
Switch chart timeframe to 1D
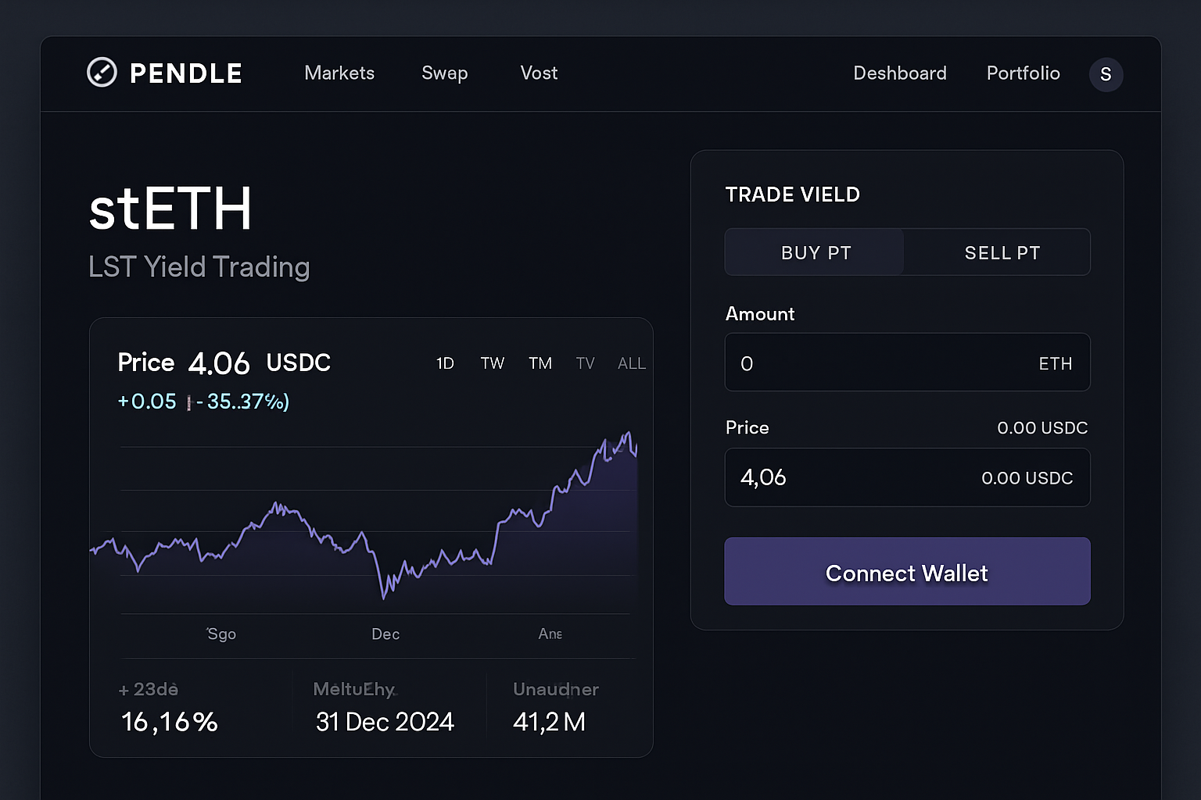[x=444, y=362]
